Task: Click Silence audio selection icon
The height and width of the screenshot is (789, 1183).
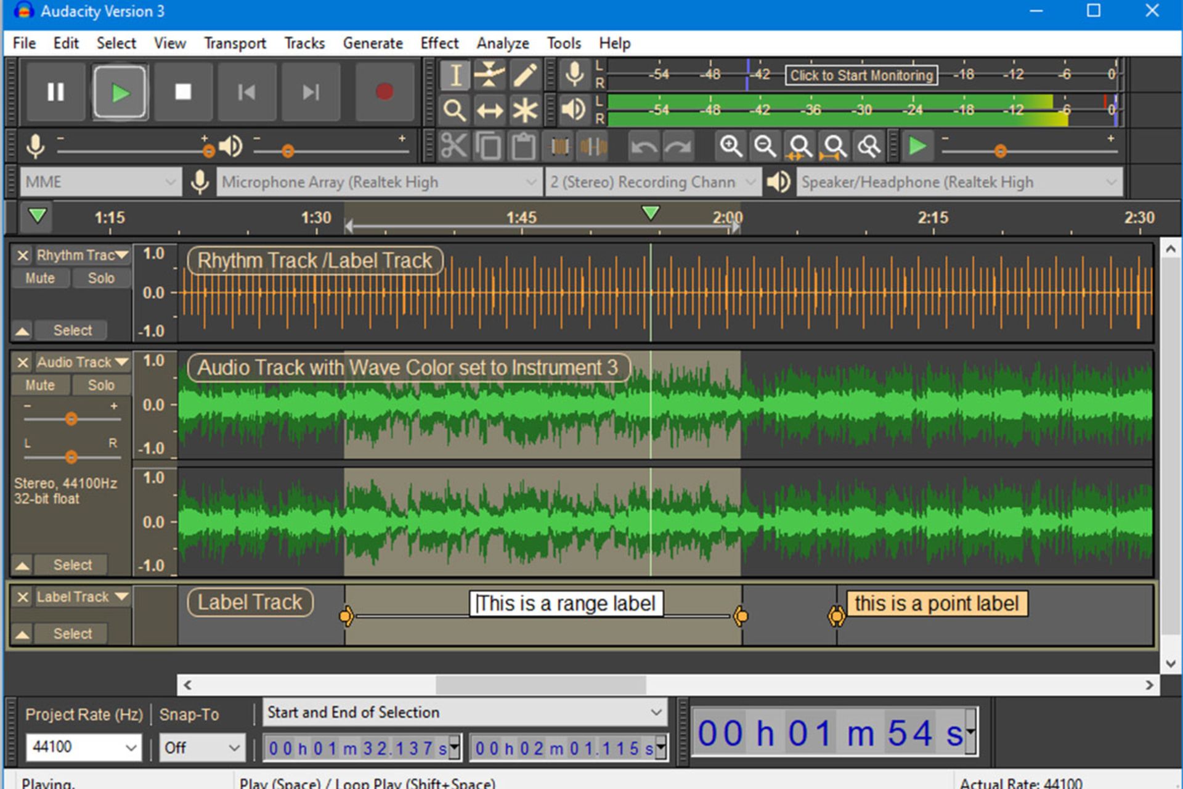Action: pos(594,147)
